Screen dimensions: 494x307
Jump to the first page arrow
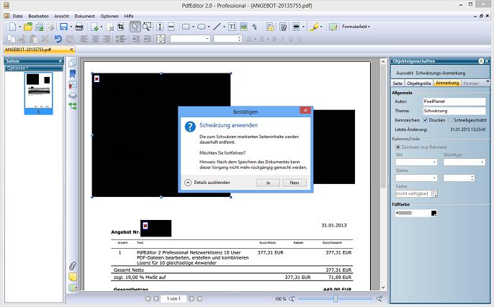point(148,299)
